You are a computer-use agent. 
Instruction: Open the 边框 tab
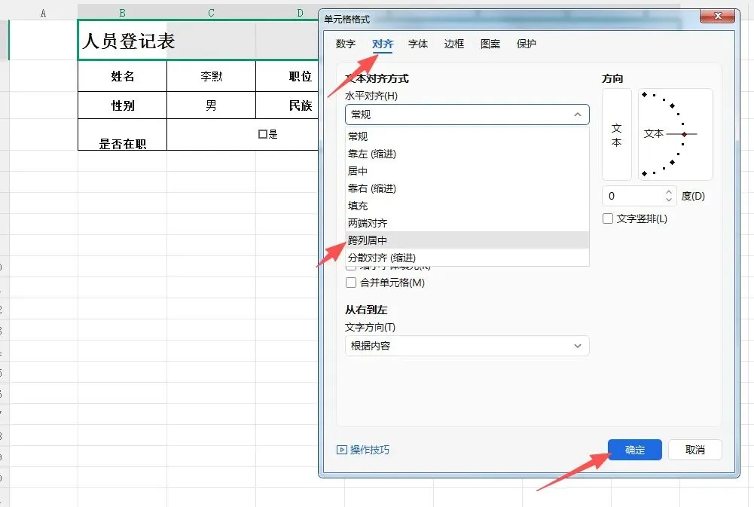click(x=454, y=44)
